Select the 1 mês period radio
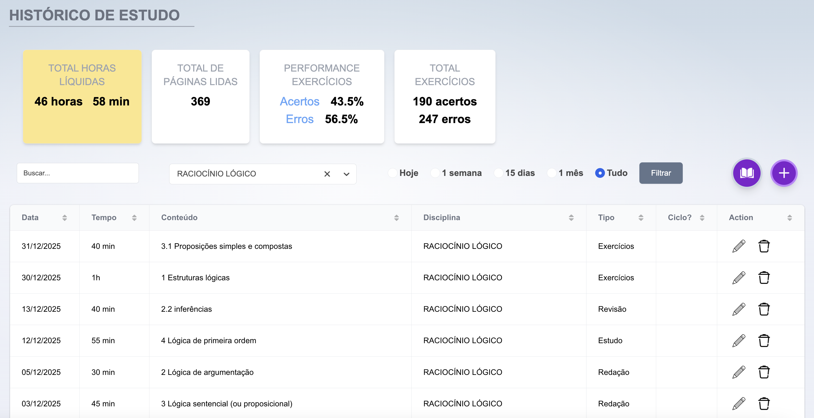814x418 pixels. [x=552, y=173]
